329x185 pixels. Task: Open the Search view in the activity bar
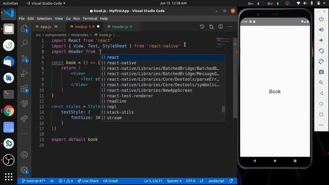[x=24, y=43]
